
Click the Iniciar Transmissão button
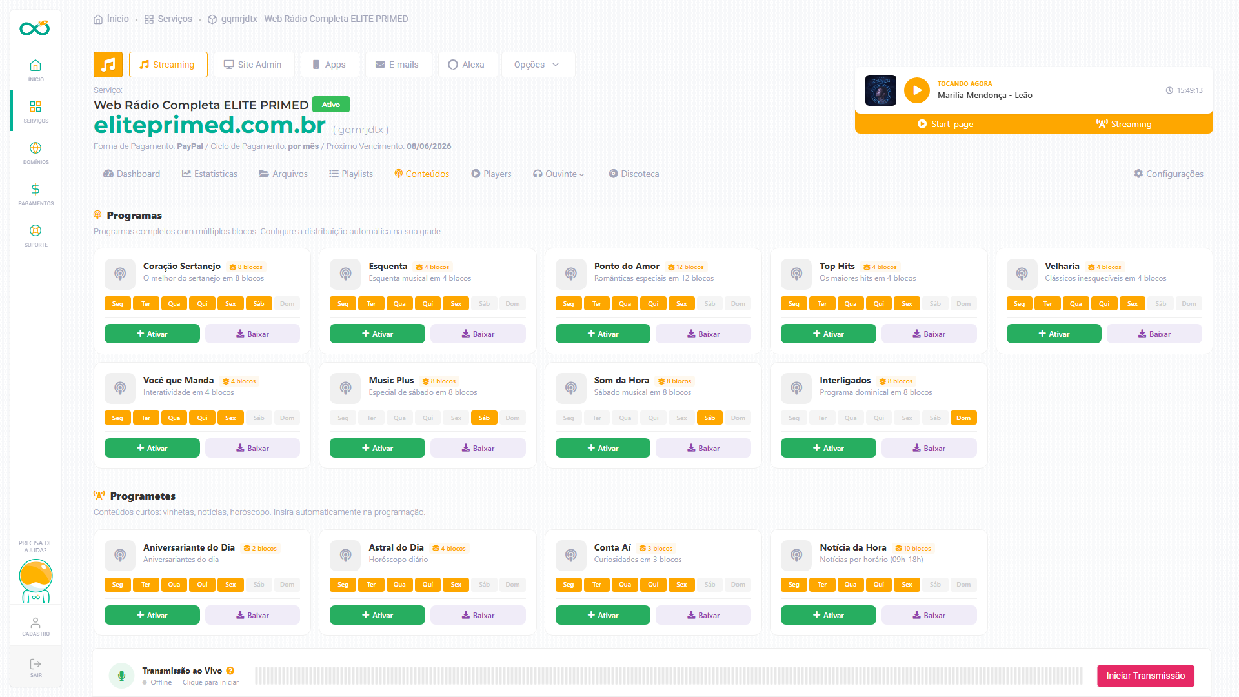tap(1145, 676)
